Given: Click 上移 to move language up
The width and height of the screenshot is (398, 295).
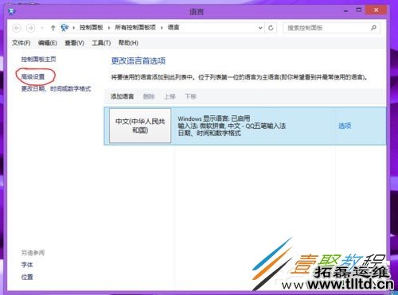Looking at the screenshot, I should (170, 96).
